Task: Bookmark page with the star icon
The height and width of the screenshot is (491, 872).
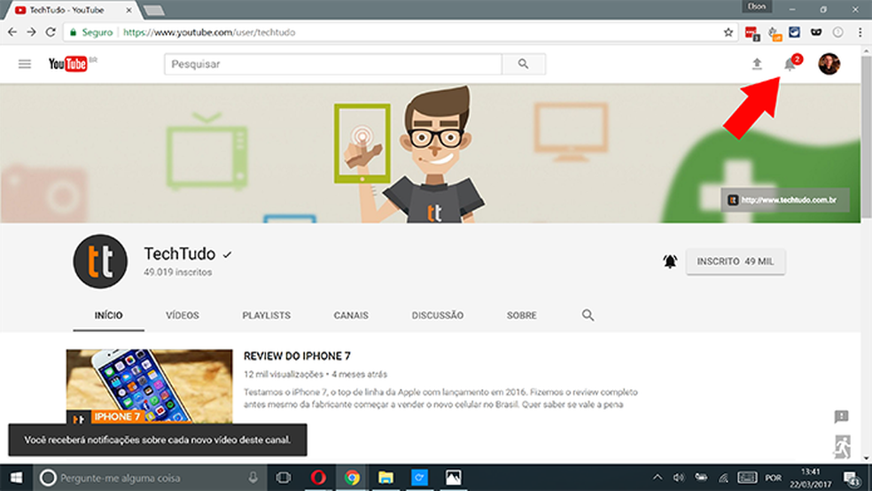Action: coord(728,32)
